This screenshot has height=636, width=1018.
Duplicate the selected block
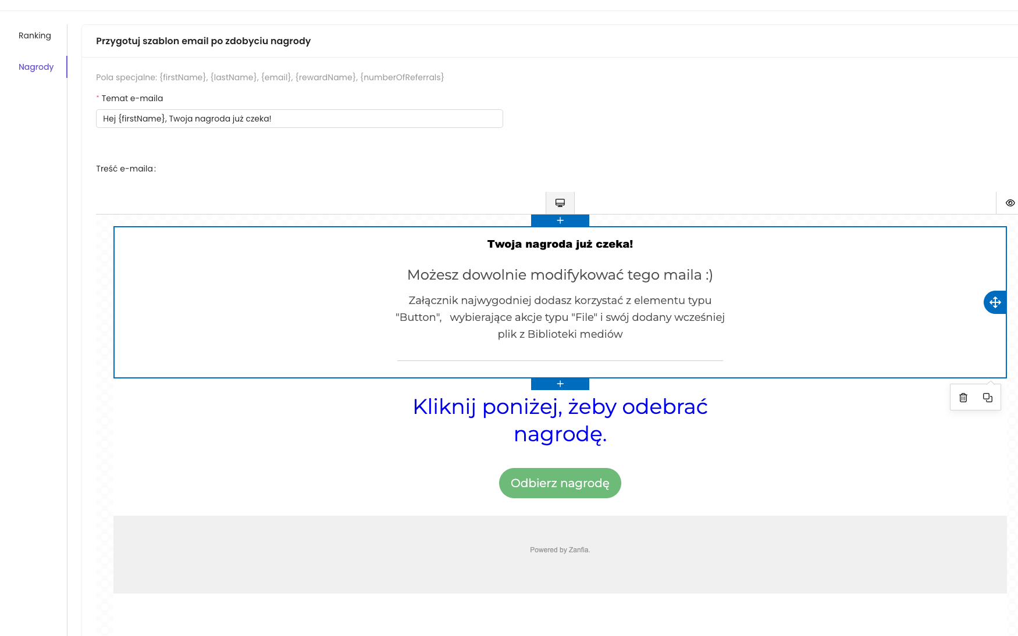click(987, 398)
